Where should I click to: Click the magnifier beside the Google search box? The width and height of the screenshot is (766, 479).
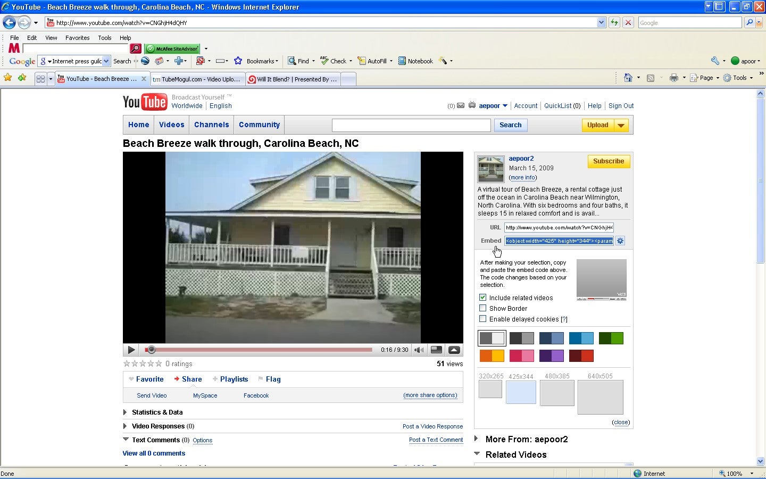[749, 22]
